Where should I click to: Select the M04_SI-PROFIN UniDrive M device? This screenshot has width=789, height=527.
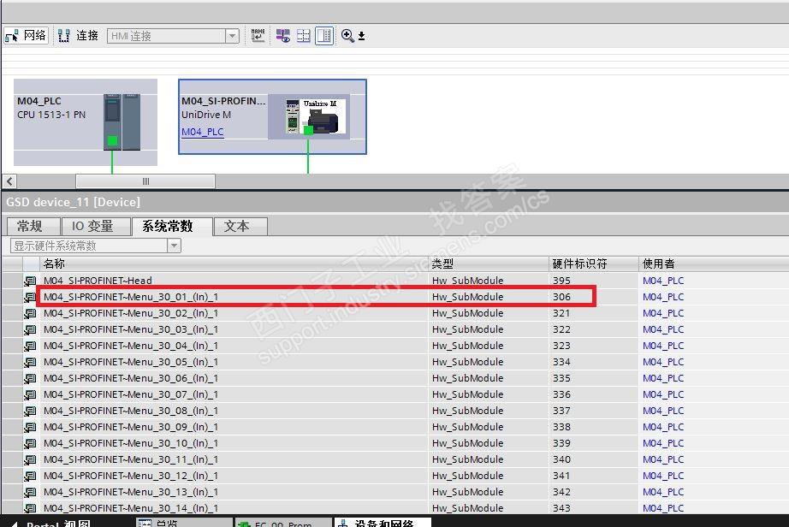pos(272,116)
